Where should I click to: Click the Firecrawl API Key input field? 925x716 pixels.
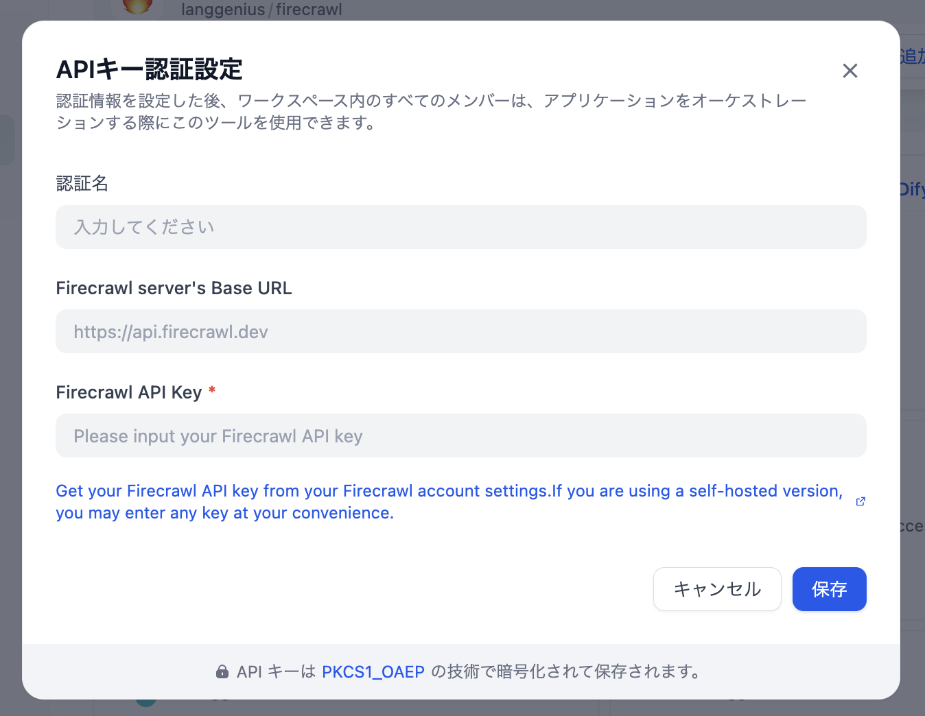click(x=460, y=435)
